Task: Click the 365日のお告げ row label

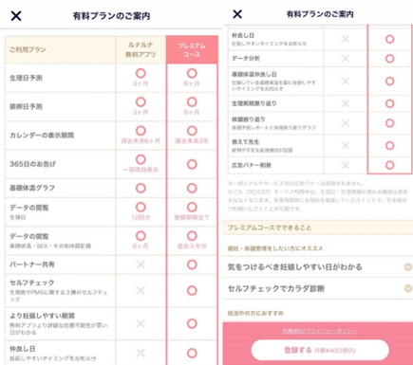Action: (x=32, y=164)
